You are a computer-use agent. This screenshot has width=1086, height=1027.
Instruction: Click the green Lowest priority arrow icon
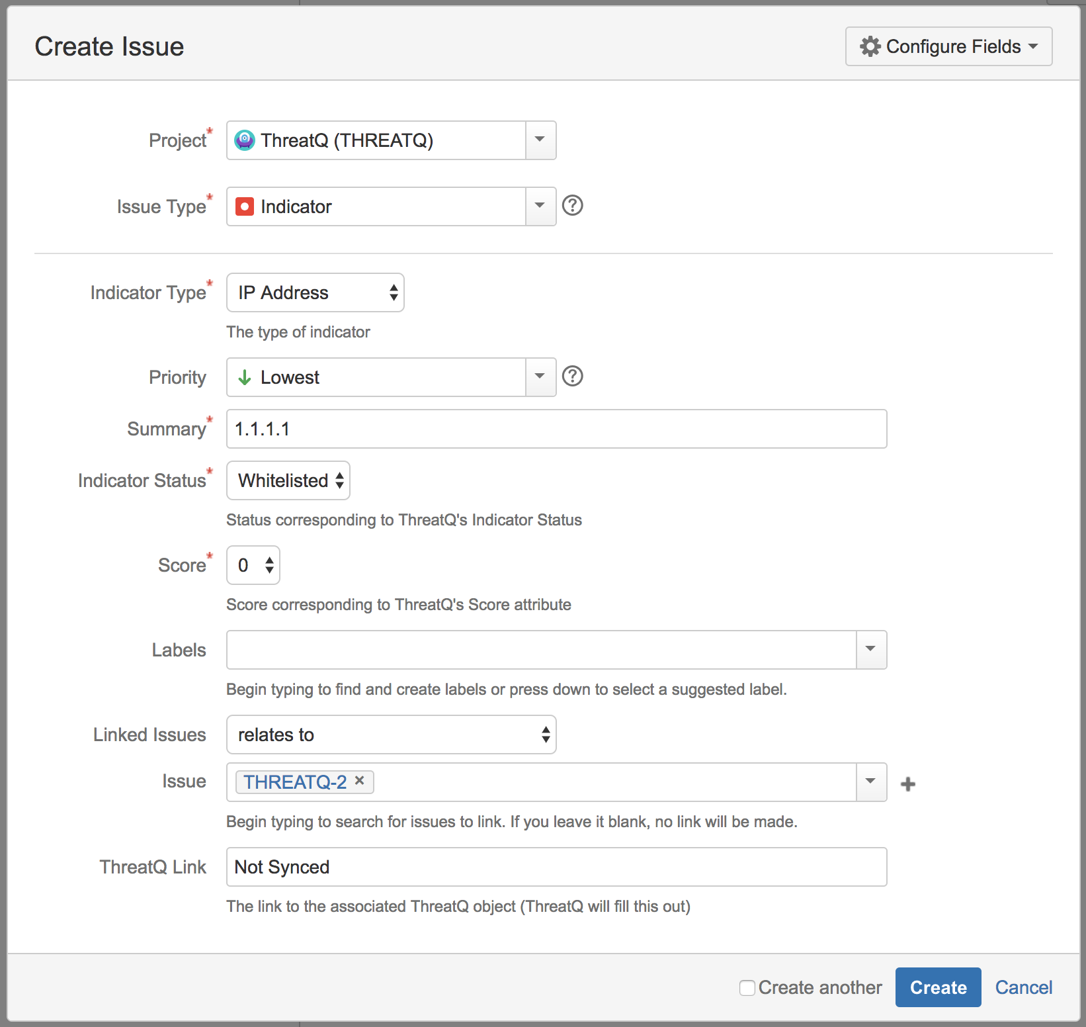tap(245, 377)
